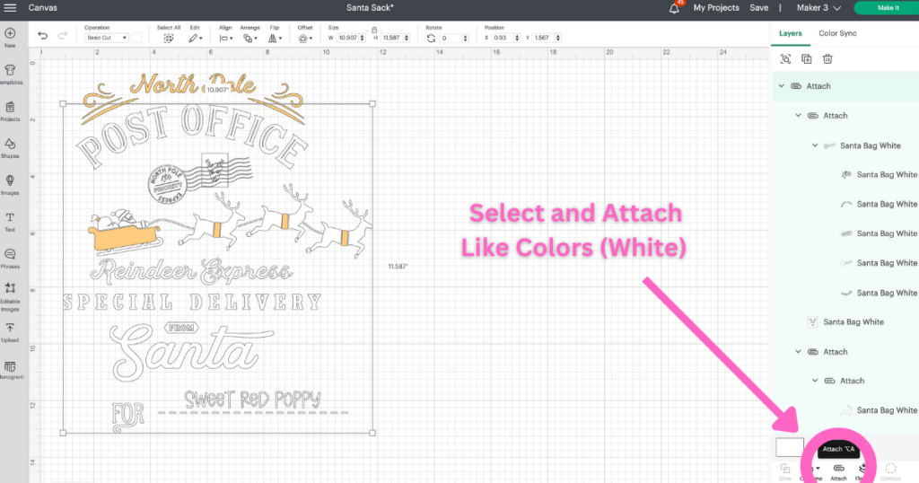Viewport: 919px width, 483px height.
Task: Click the Rotate icon in the toolbar
Action: click(431, 38)
